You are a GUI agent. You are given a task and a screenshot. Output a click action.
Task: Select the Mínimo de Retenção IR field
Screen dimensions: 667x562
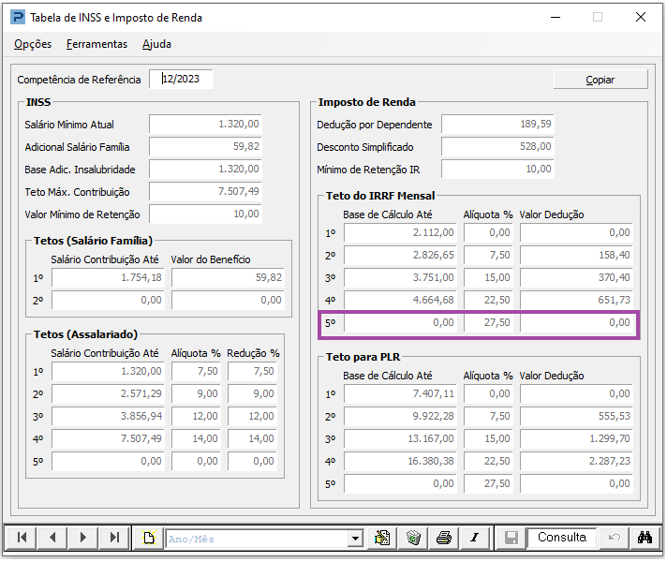click(497, 170)
